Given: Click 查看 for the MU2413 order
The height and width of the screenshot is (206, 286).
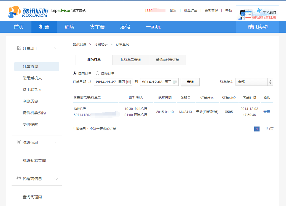Looking at the screenshot, I should tap(267, 112).
